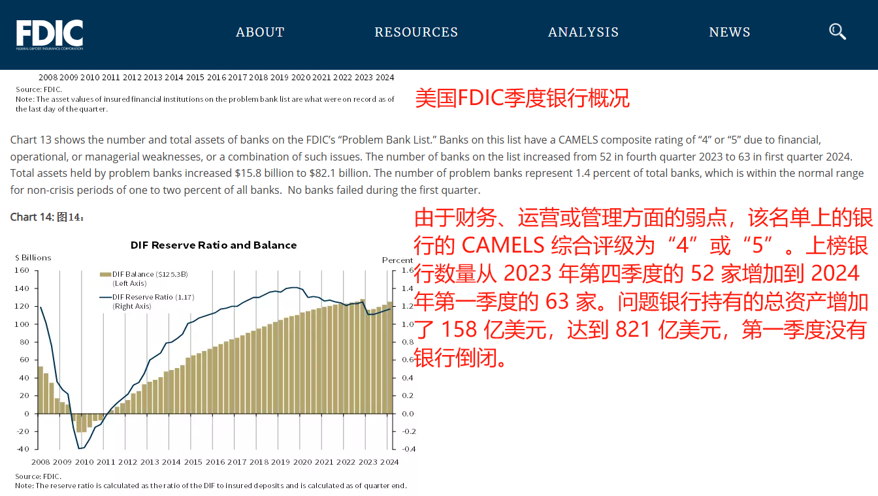Image resolution: width=878 pixels, height=496 pixels.
Task: Click the reserve ratio note below DIF chart
Action: [x=210, y=486]
